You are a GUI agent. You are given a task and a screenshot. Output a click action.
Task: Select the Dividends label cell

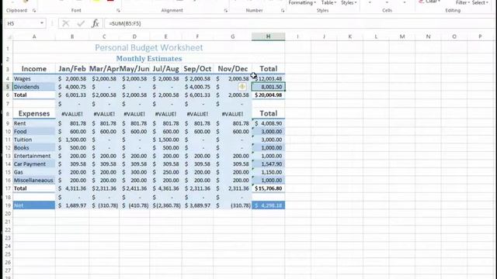[x=34, y=87]
